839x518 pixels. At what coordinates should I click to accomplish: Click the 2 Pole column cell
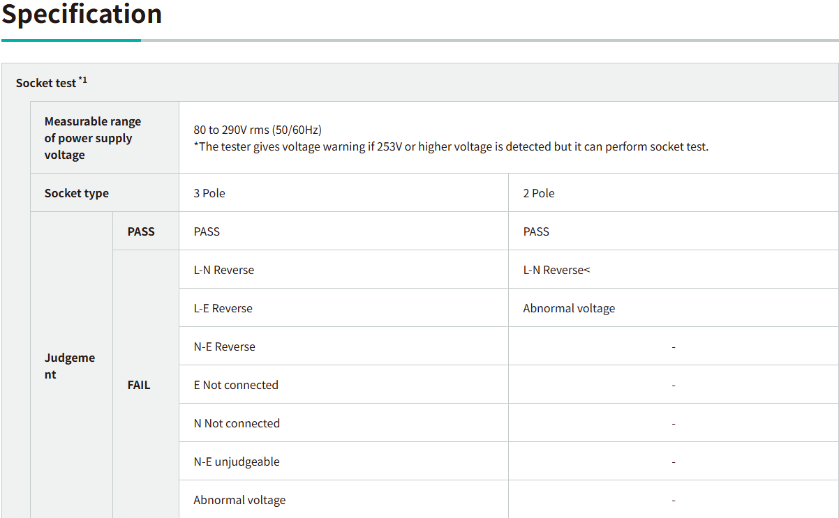coord(539,193)
